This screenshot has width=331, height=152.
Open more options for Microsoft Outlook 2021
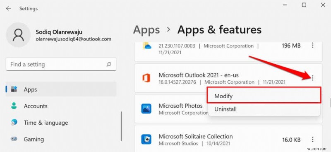313,78
